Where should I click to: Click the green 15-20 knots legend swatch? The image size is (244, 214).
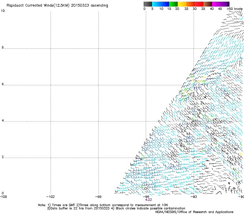coord(173,4)
